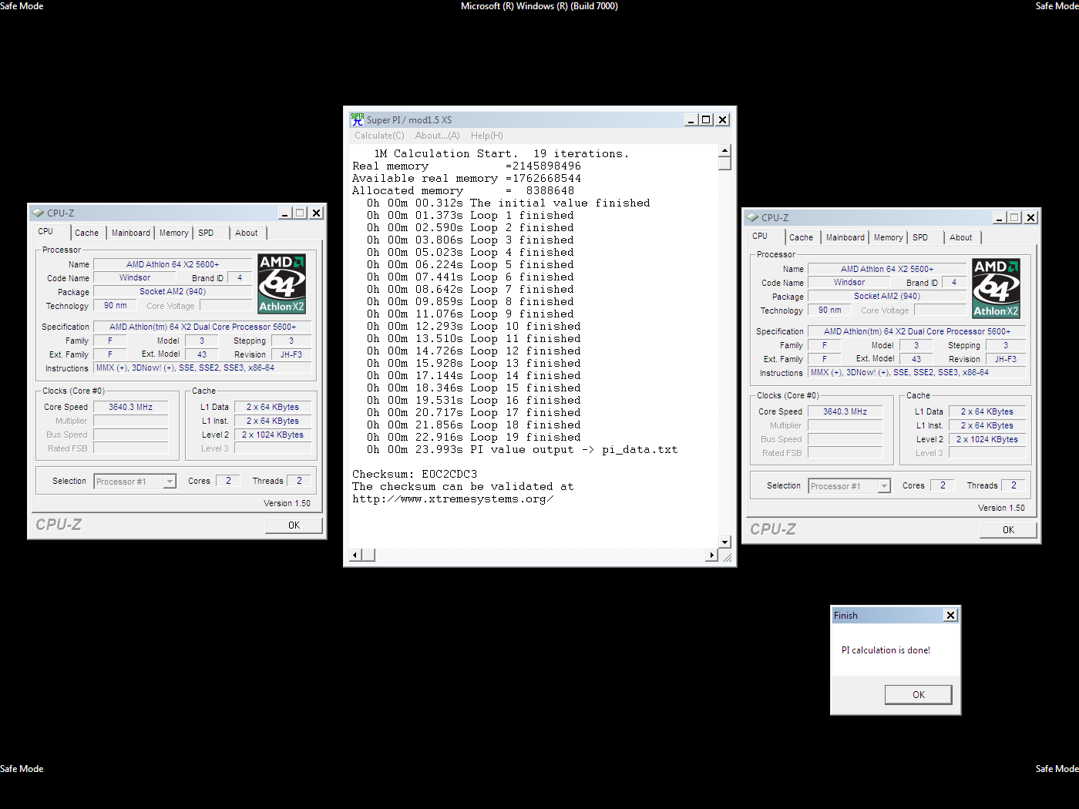Image resolution: width=1079 pixels, height=809 pixels.
Task: Click 'Checksum: E0C2CDC3' line in Super PI
Action: pyautogui.click(x=415, y=474)
